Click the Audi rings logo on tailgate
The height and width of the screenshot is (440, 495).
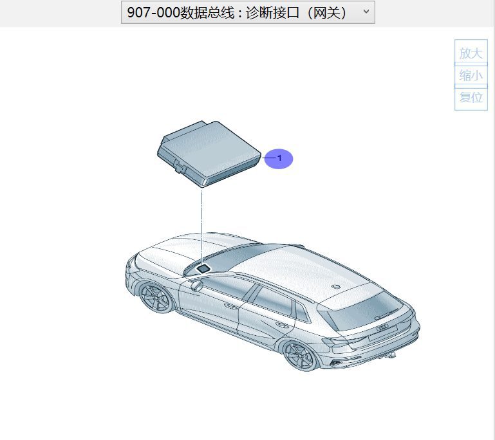click(x=382, y=327)
